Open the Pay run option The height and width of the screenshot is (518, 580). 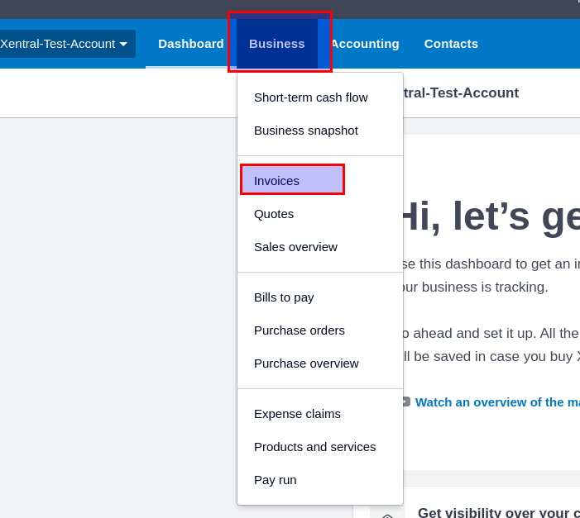[x=275, y=480]
